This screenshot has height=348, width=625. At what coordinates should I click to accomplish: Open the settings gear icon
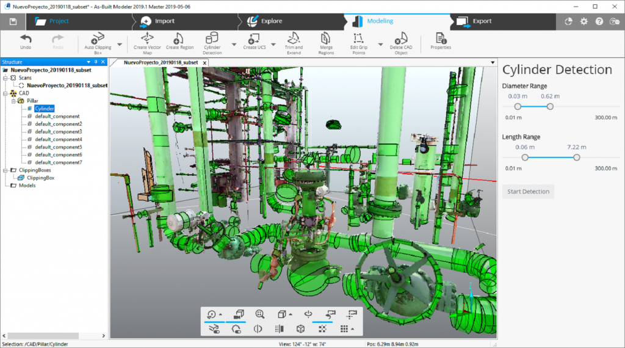583,21
